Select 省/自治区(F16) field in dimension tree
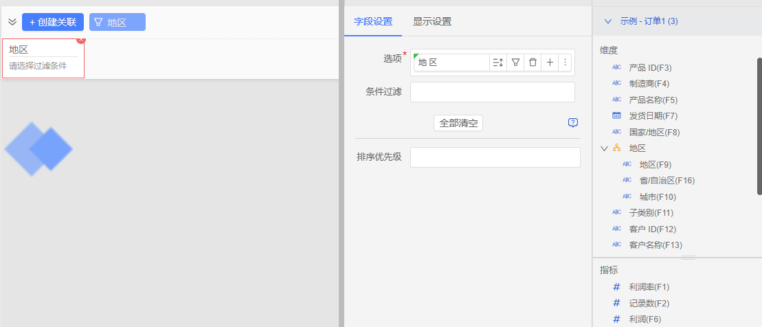 666,181
